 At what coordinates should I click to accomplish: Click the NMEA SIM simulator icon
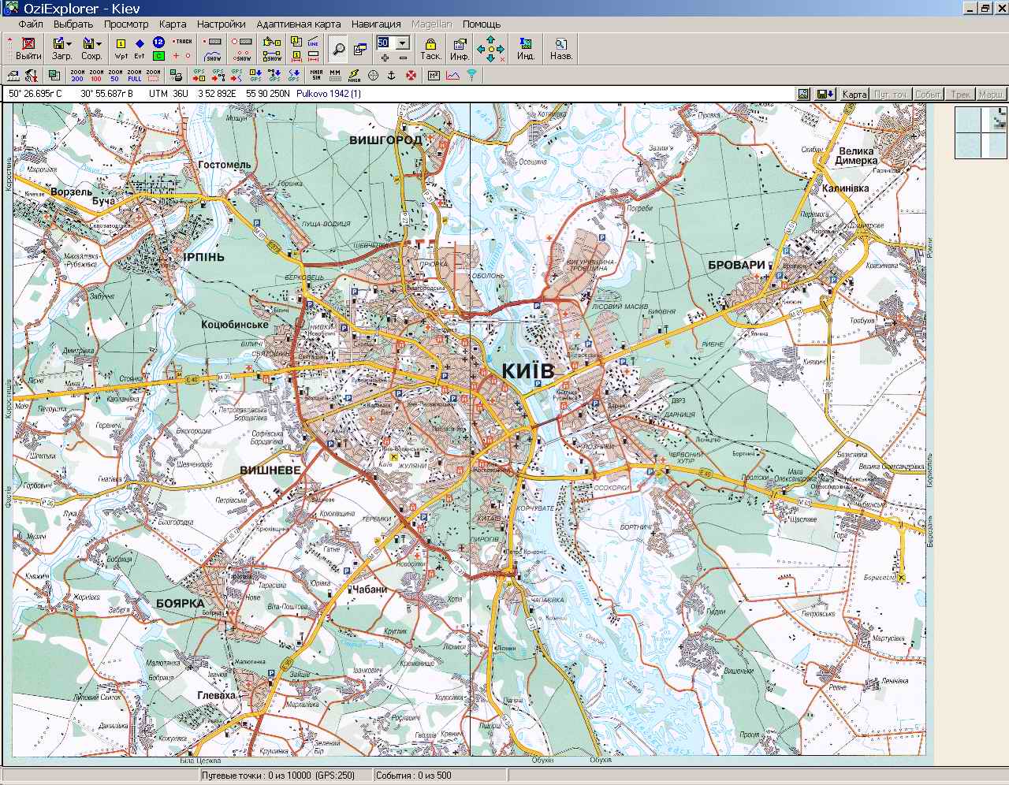[316, 76]
